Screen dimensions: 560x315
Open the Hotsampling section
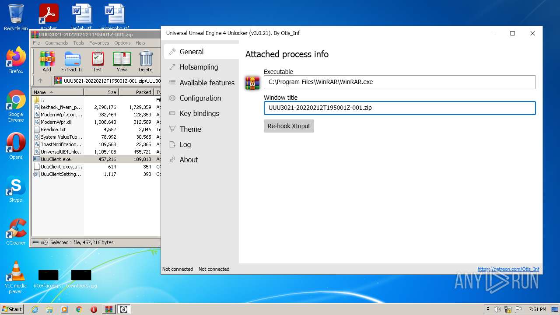pos(201,67)
